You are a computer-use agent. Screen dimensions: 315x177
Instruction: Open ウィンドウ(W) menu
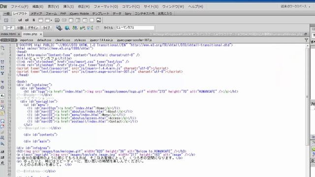coord(173,6)
